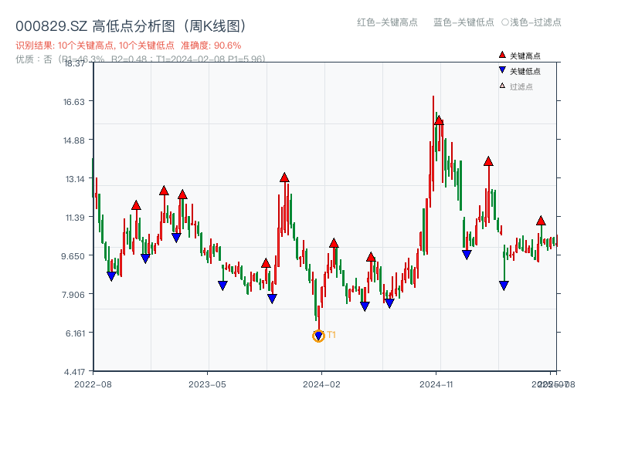Click the 16.63 y-axis label
Viewport: 618px width, 463px height.
pos(74,102)
